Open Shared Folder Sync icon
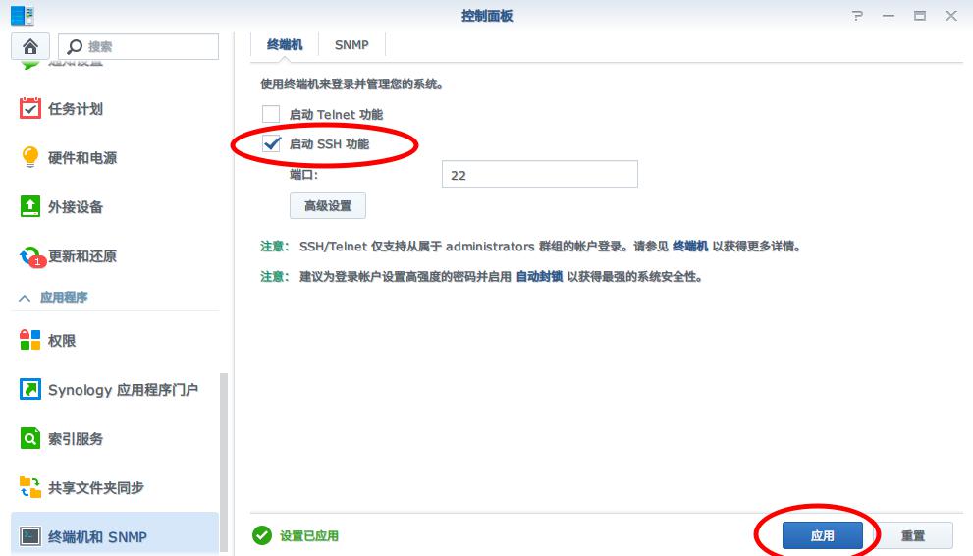The width and height of the screenshot is (973, 556). point(30,488)
